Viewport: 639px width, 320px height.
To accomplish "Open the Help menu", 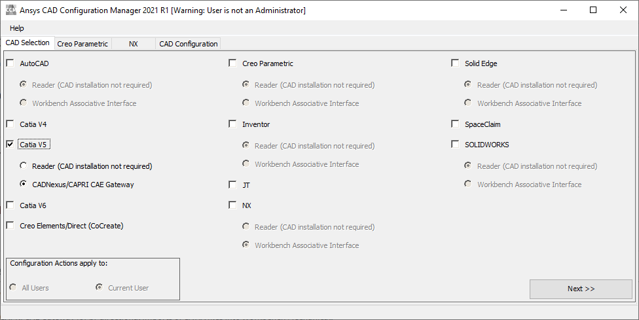I will 17,28.
